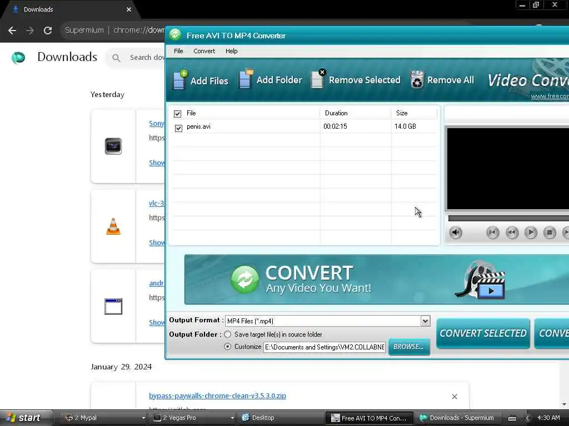Click the Add Folder toolbar button

(271, 79)
